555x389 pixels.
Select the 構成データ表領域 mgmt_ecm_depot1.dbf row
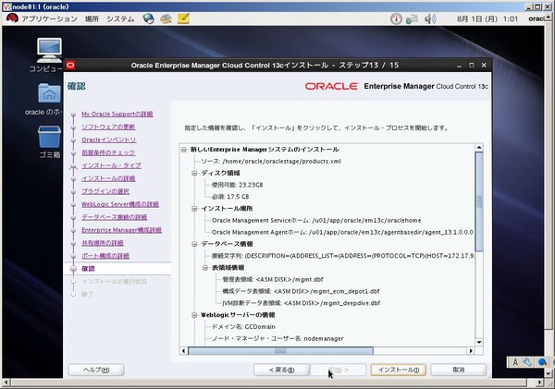pyautogui.click(x=301, y=291)
